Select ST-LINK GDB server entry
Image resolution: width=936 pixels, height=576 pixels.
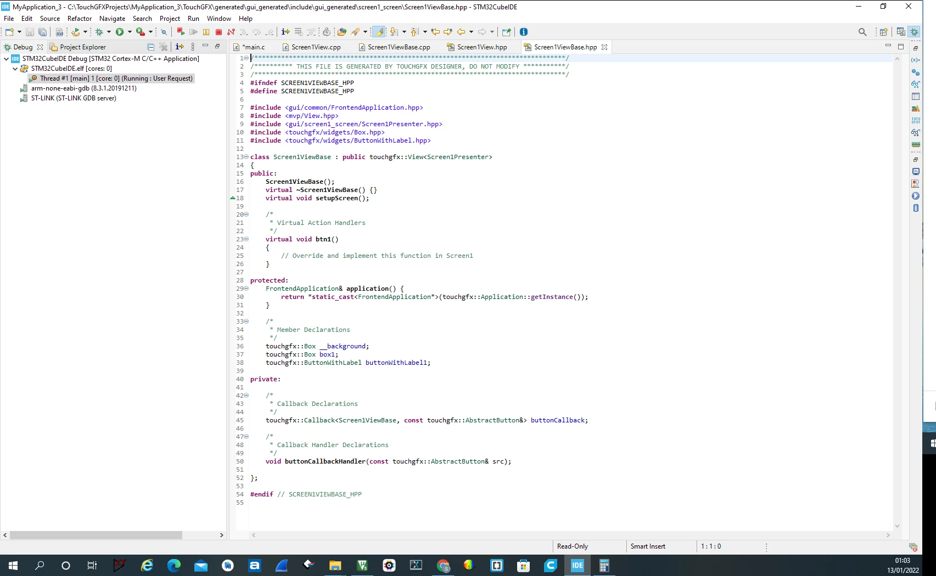[74, 98]
